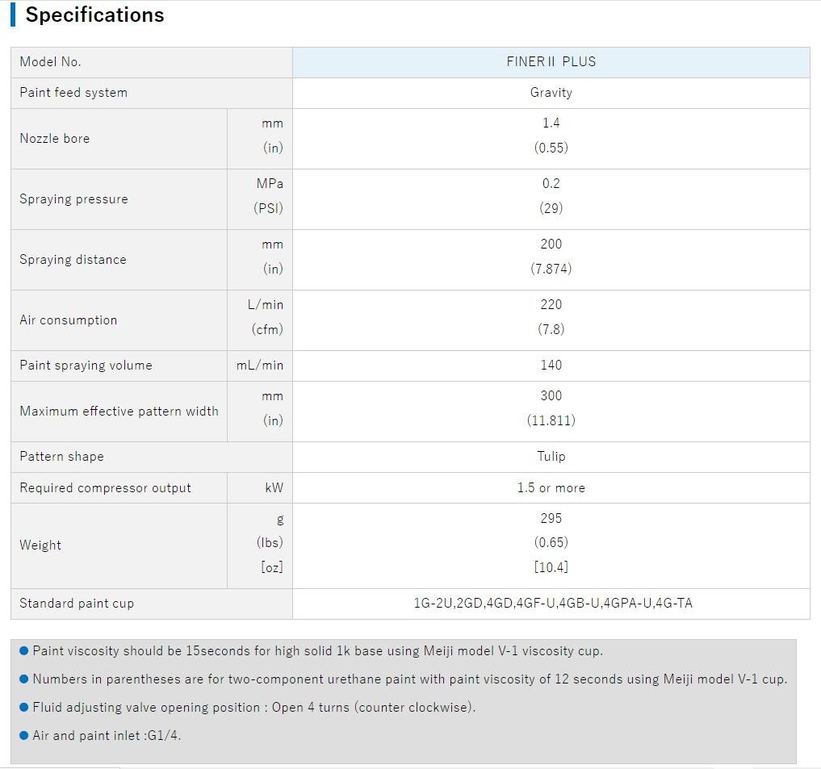The image size is (821, 769).
Task: Click the 1.5 or more value
Action: point(551,488)
